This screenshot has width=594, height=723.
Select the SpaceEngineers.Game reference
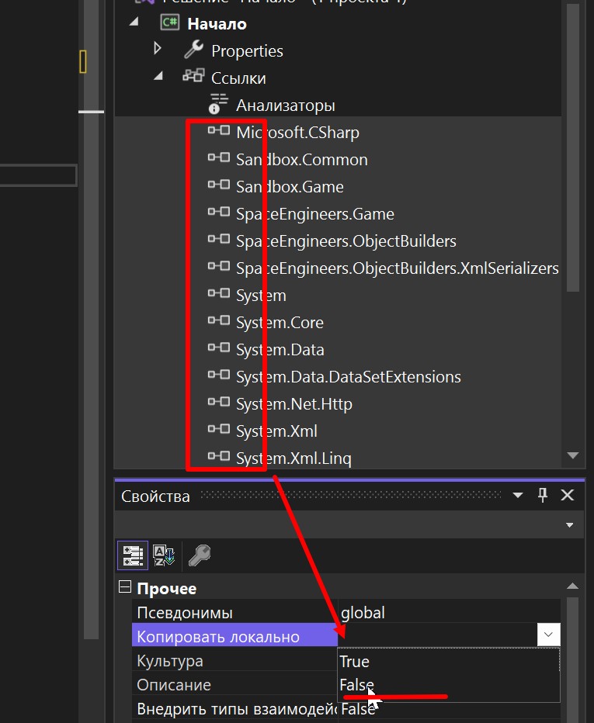point(315,214)
